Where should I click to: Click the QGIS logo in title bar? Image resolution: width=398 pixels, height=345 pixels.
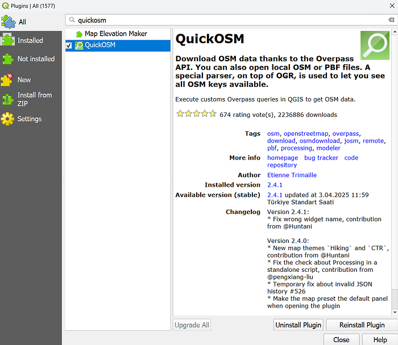tap(5, 6)
